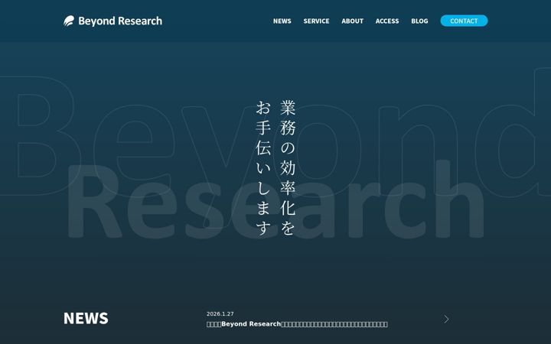Click the vertical headline 業務の効率化を

288,167
